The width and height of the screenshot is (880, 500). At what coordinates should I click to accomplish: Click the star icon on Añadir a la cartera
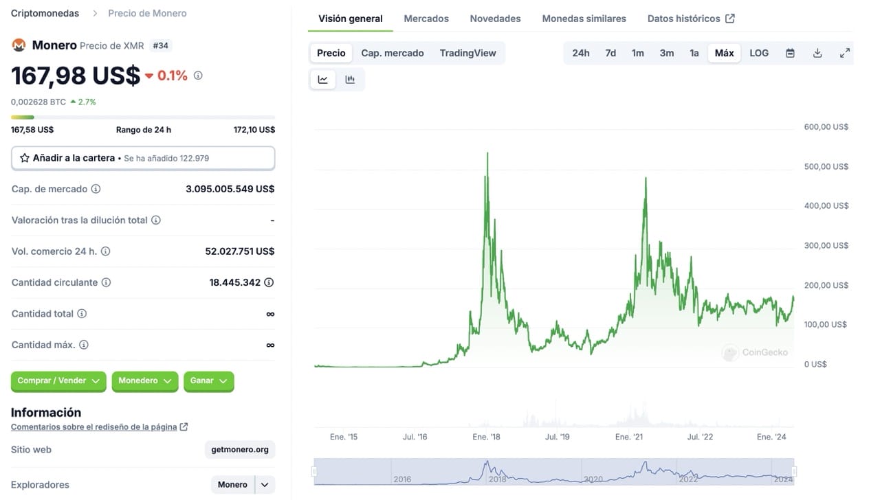click(25, 158)
